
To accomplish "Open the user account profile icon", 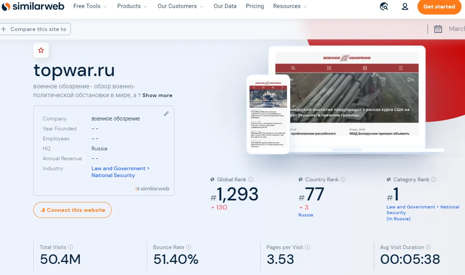I will pos(405,7).
